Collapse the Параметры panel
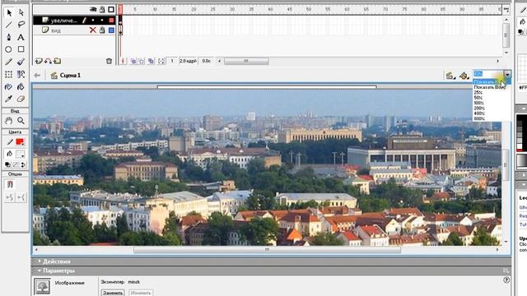This screenshot has height=296, width=527. pos(40,271)
